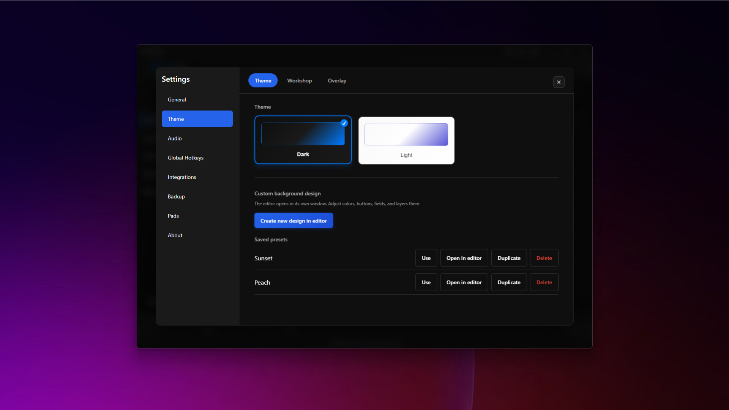Open Integrations settings in sidebar

(x=197, y=177)
